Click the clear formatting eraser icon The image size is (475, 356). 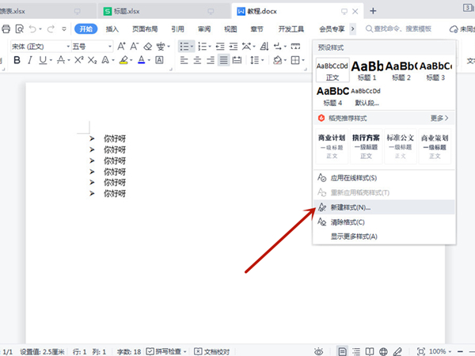coord(150,46)
